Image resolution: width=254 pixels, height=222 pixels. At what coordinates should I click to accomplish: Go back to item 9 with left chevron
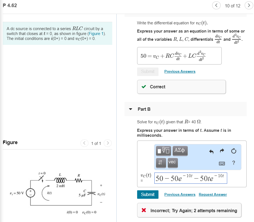click(x=216, y=5)
